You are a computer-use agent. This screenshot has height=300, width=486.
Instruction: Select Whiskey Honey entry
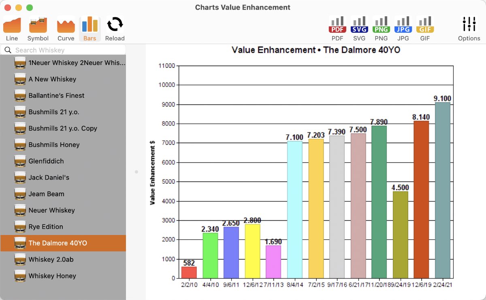63,276
